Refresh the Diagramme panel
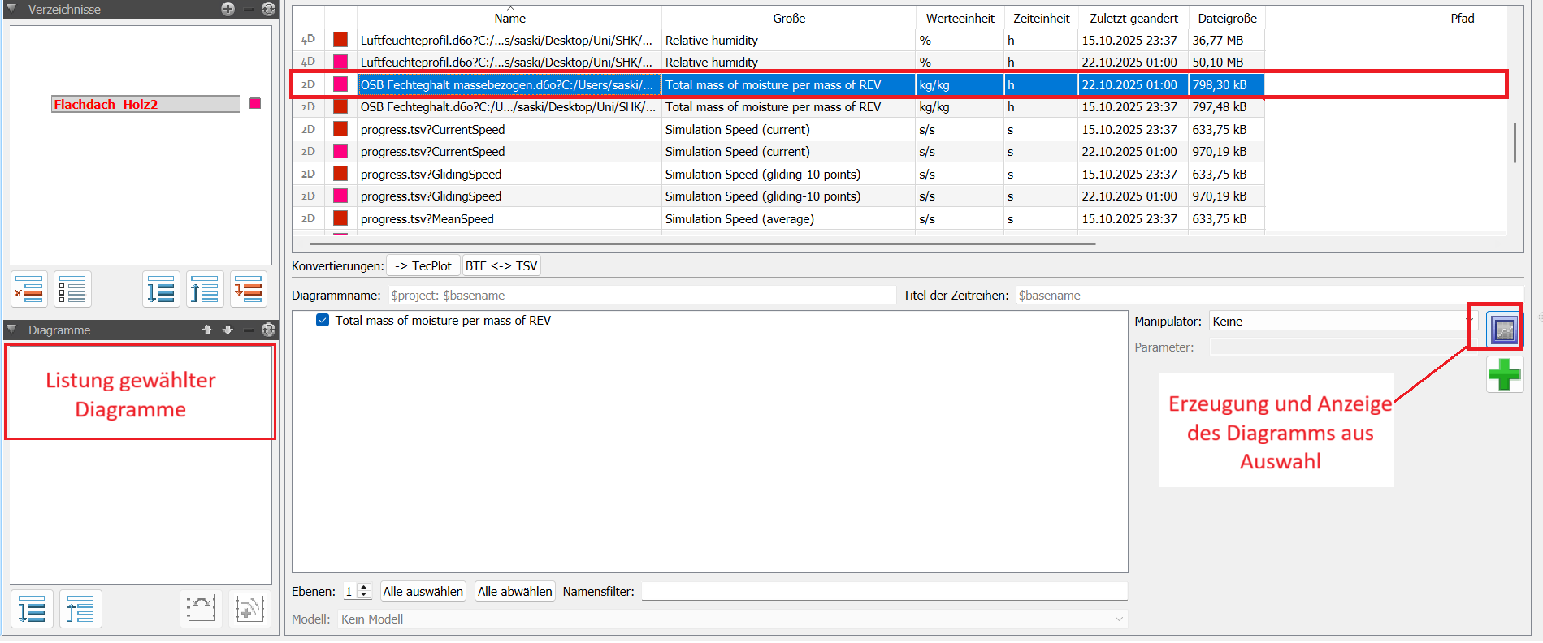Viewport: 1543px width, 643px height. 268,330
